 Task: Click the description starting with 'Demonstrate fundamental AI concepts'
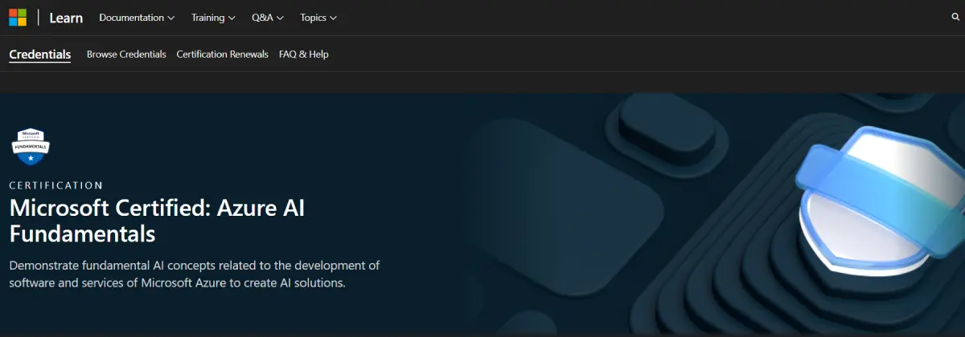click(194, 274)
